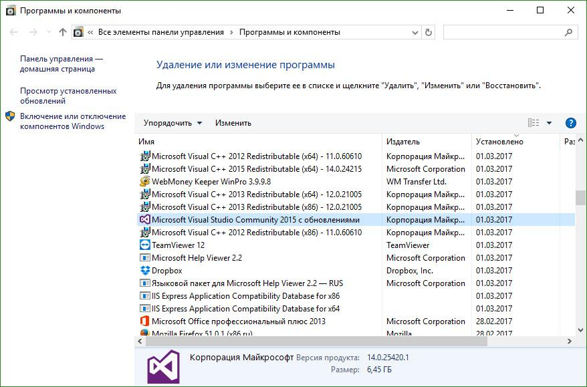
Task: Sort by the Установлено column header
Action: pyautogui.click(x=499, y=142)
